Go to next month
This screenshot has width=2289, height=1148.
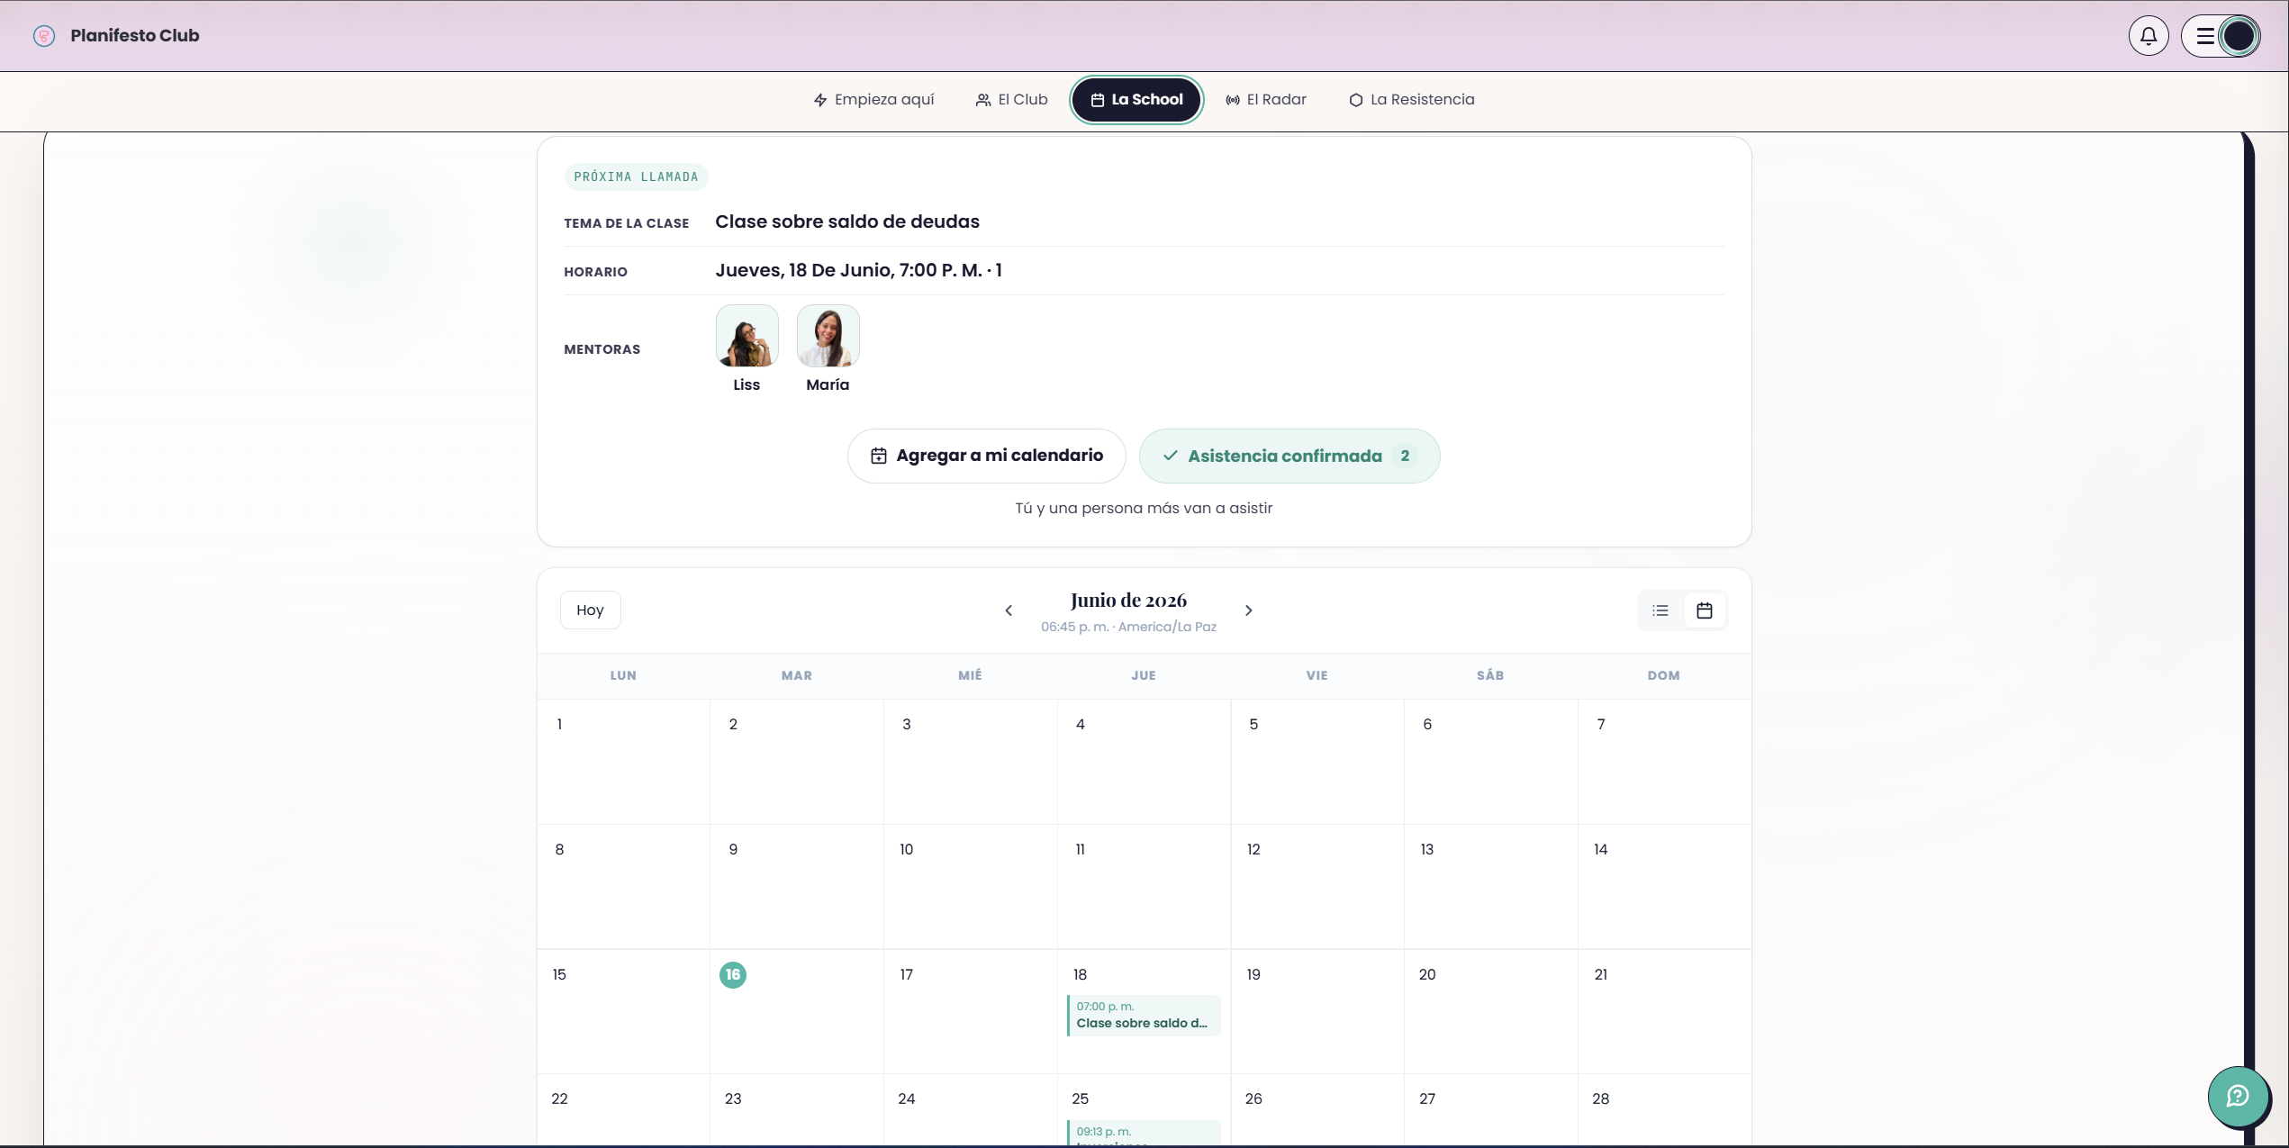[1248, 610]
